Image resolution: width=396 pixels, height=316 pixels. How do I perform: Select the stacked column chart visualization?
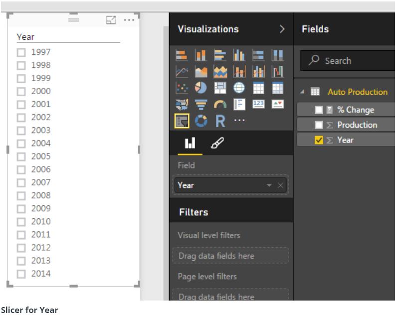[x=201, y=55]
